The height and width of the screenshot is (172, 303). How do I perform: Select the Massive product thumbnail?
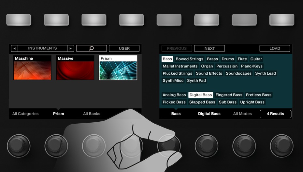75,68
